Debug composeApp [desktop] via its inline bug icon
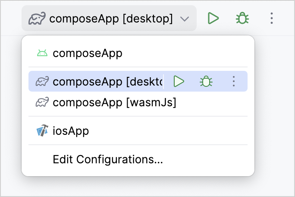This screenshot has height=197, width=295. click(x=206, y=81)
